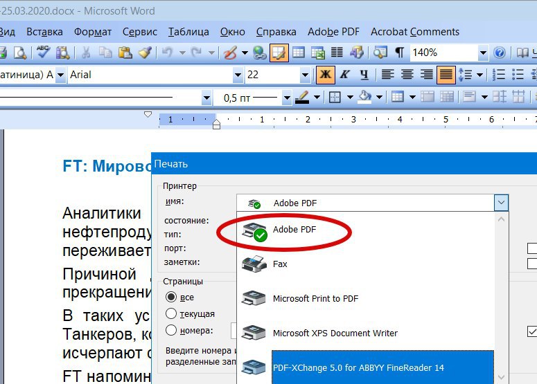Click the bulleted list icon

(518, 75)
